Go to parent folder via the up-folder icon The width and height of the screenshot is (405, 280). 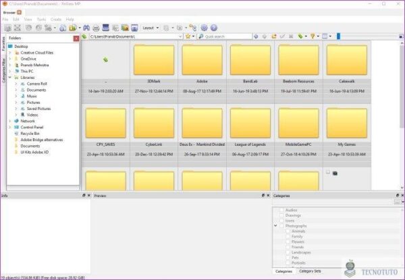(x=274, y=36)
